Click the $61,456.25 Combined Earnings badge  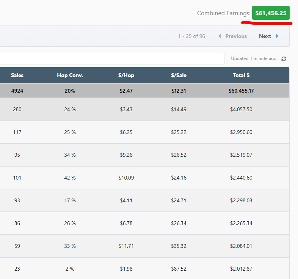point(271,13)
